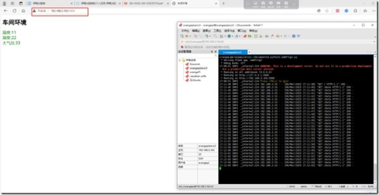Click the globe icon in Xshell toolbar
This screenshot has width=379, height=195.
tap(229, 36)
